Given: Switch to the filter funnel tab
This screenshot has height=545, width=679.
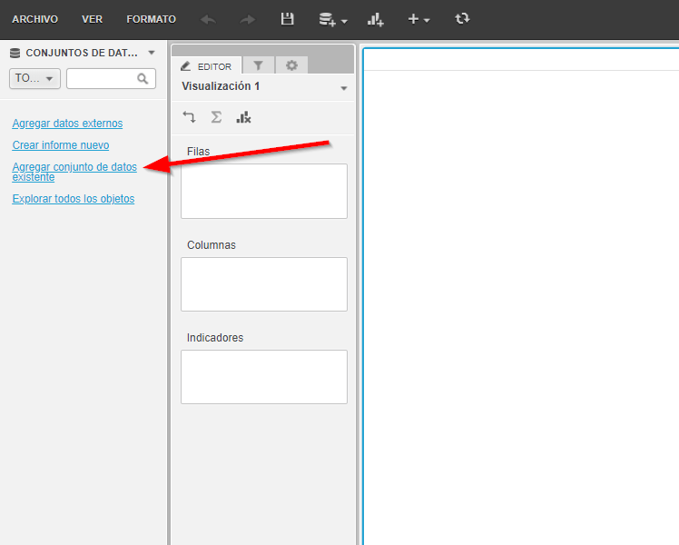Looking at the screenshot, I should coord(258,65).
